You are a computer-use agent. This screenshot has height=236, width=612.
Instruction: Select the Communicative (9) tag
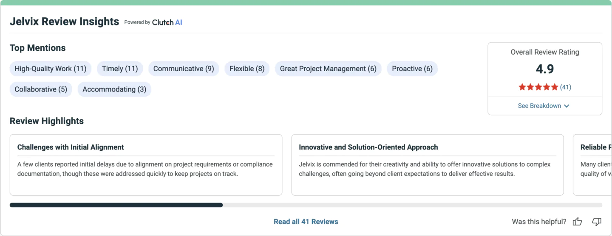pyautogui.click(x=184, y=69)
